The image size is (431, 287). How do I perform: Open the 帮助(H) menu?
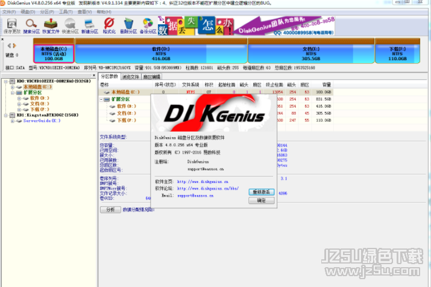[x=104, y=12]
